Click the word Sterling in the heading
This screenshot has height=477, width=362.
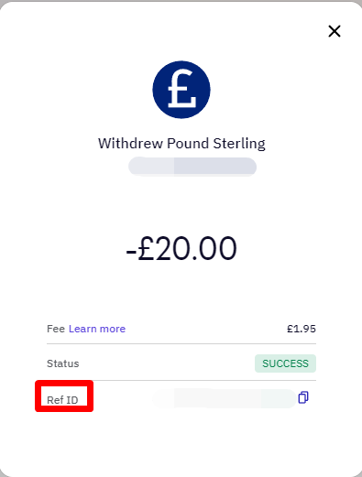239,144
